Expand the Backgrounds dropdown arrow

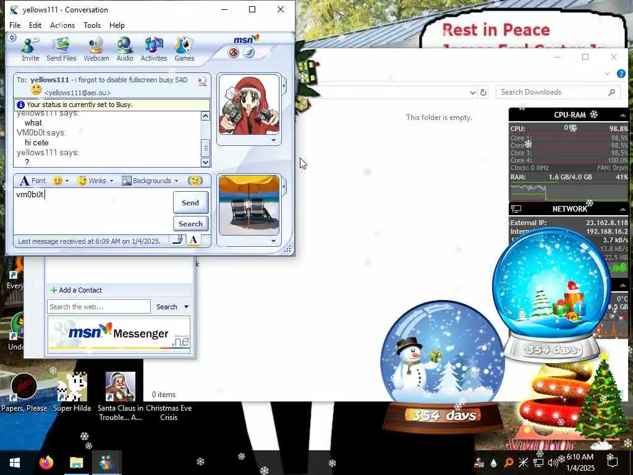pos(176,181)
